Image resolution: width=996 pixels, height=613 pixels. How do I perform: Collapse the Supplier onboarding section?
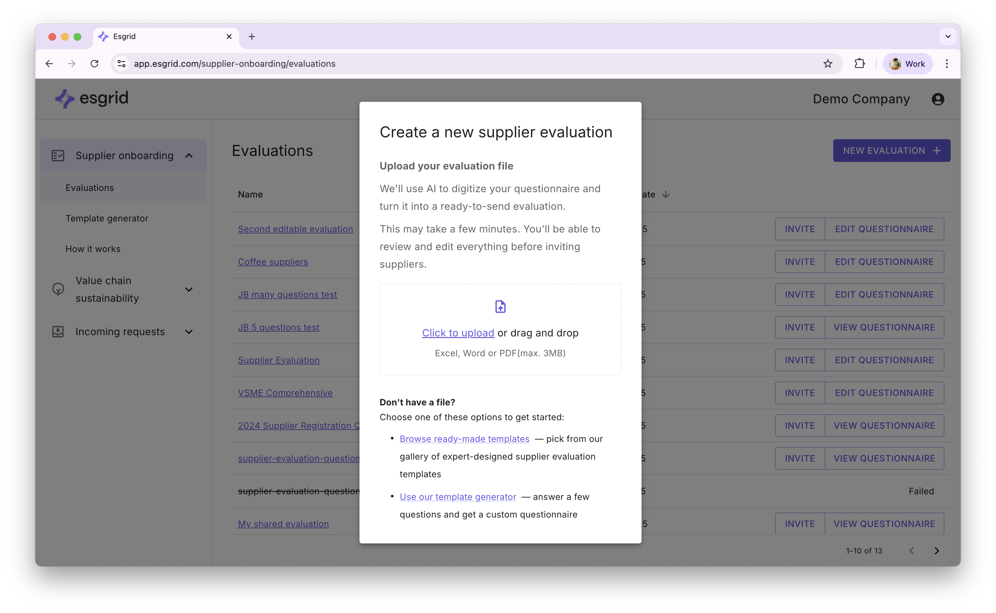[x=189, y=155]
